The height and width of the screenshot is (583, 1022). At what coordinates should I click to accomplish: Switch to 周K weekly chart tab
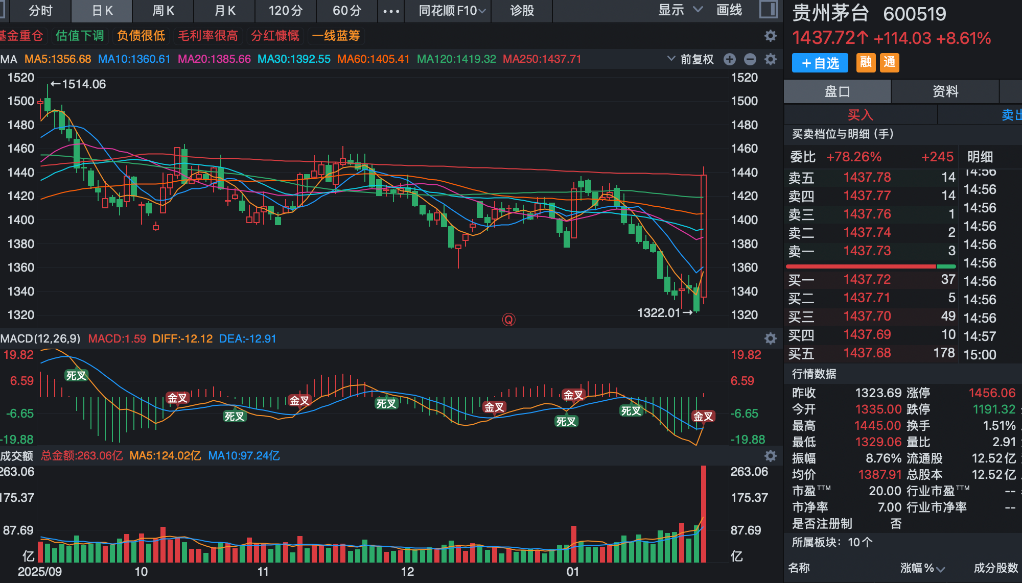pyautogui.click(x=163, y=11)
